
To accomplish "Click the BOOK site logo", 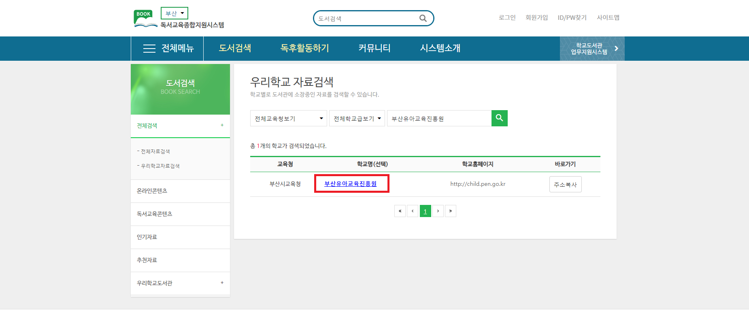I will click(x=145, y=19).
